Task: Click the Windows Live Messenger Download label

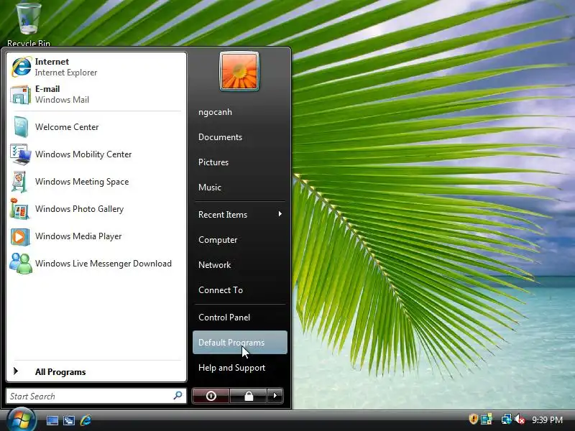Action: point(103,264)
